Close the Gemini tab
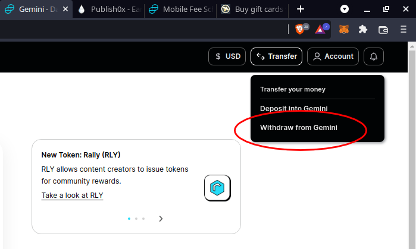This screenshot has height=249, width=416. 65,9
